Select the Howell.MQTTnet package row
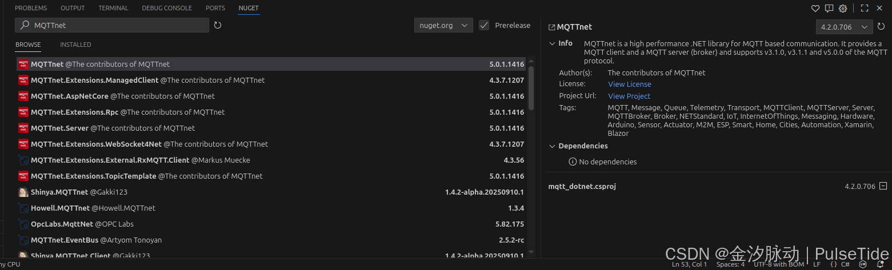 tap(271, 208)
